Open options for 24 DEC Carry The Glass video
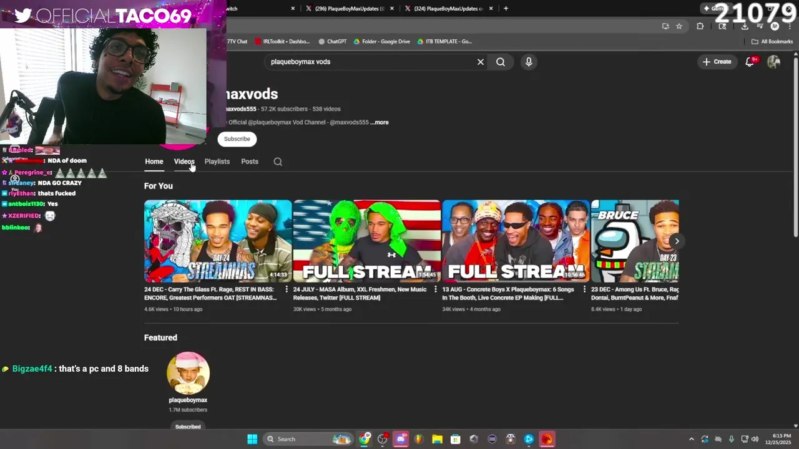 (287, 289)
